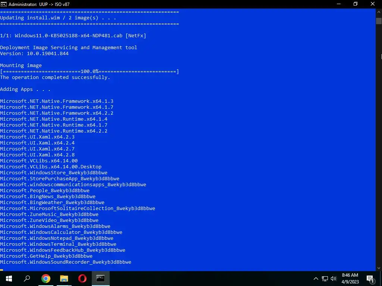
Task: Click Microsoft.People_8wekyb3d8bbwe line
Action: 45,190
